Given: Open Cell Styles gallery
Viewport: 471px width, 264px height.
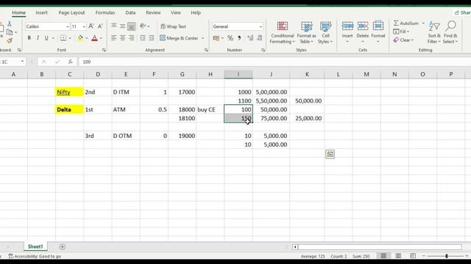Looking at the screenshot, I should point(325,32).
